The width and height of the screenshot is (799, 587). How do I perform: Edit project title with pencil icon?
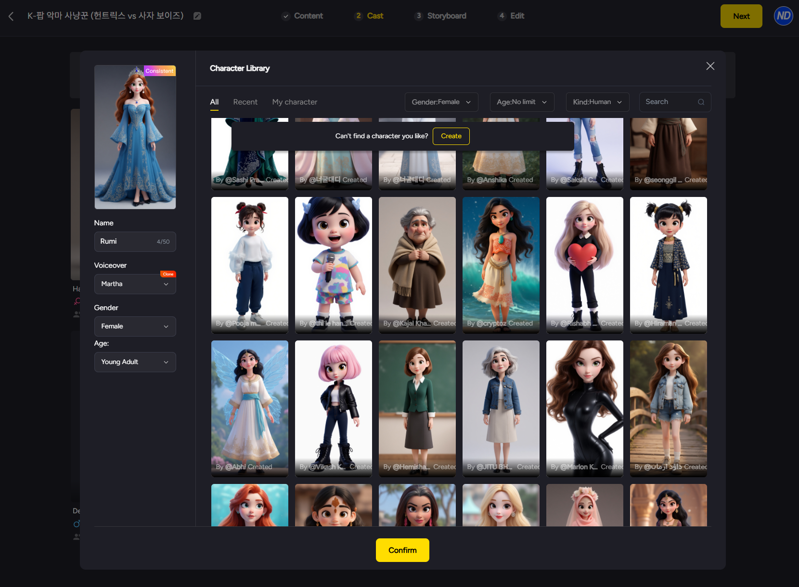coord(197,16)
